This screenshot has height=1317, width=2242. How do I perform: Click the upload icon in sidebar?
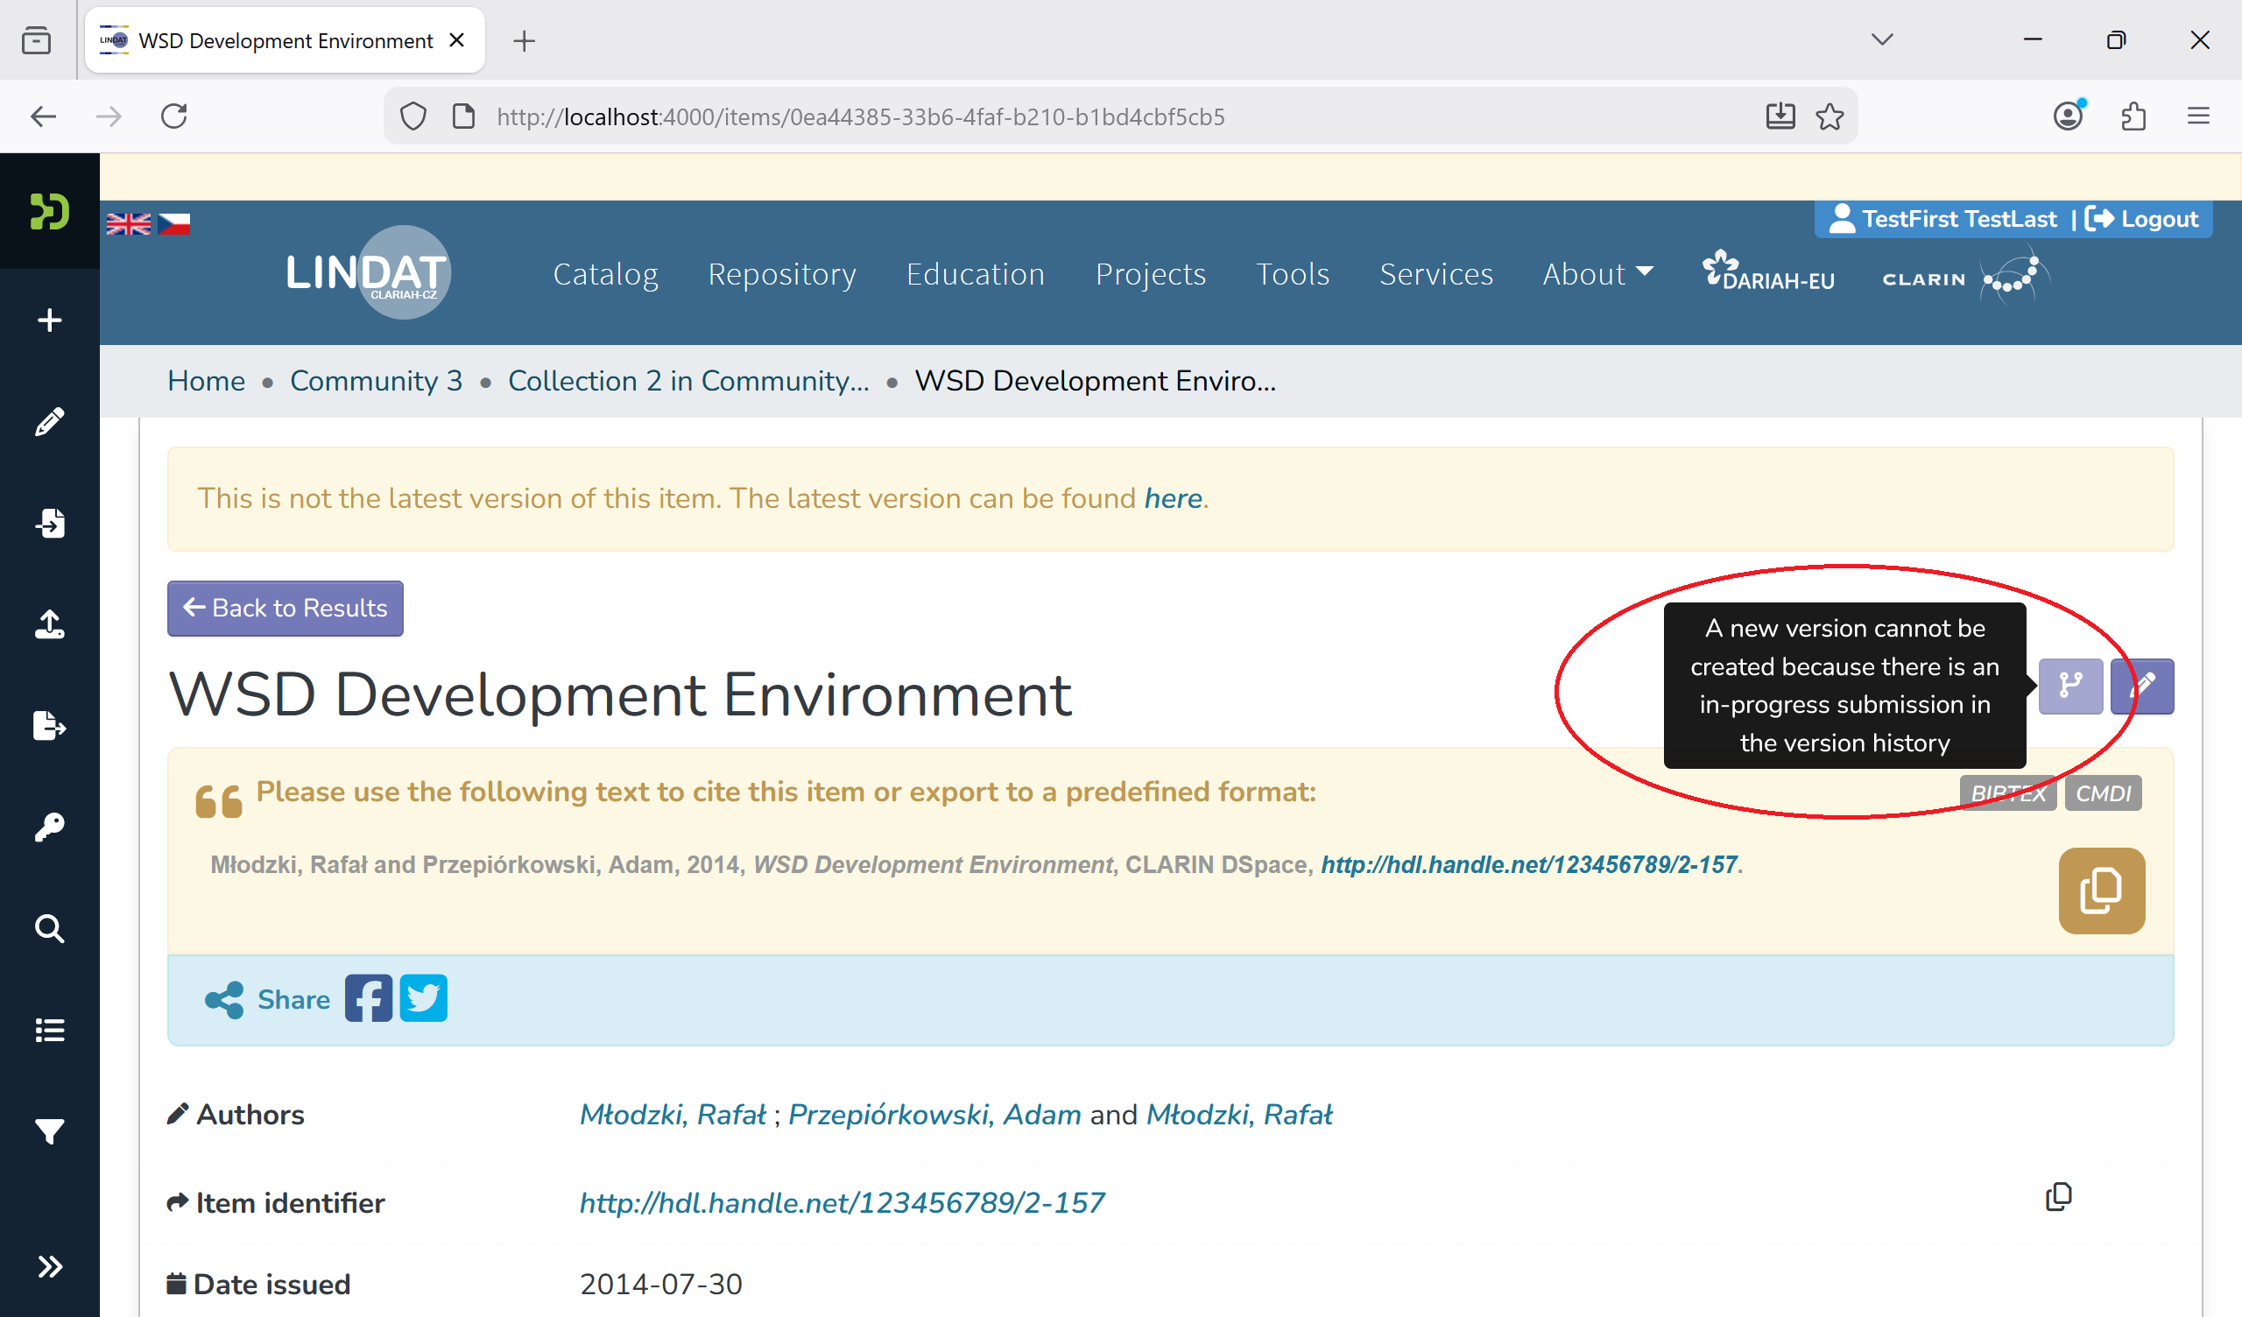(50, 624)
